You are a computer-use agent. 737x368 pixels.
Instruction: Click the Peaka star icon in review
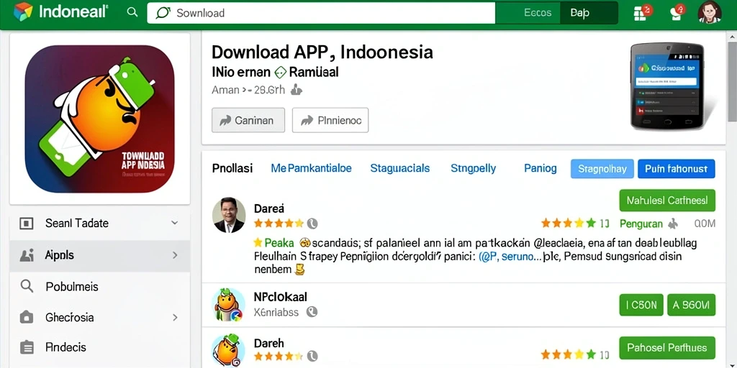(258, 243)
